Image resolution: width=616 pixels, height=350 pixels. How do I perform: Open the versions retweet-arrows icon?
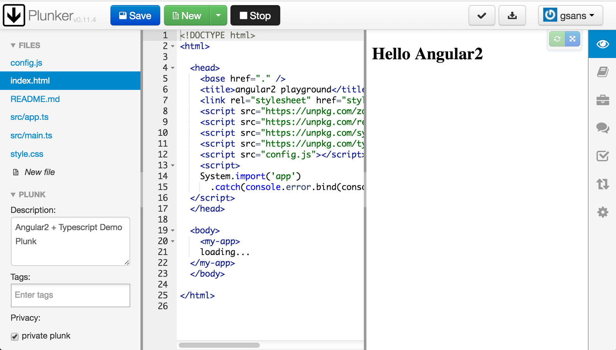pyautogui.click(x=602, y=184)
